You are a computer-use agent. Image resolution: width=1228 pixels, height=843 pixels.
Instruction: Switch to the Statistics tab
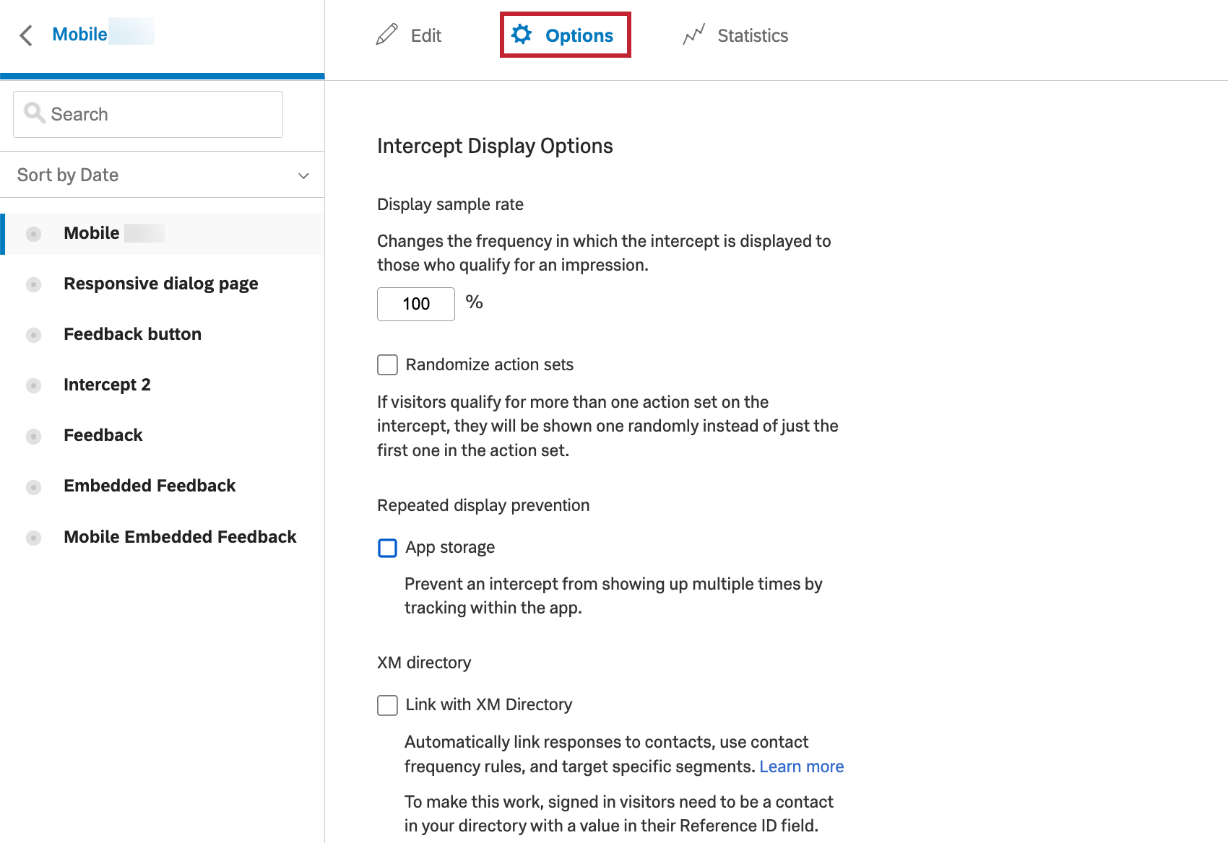point(751,35)
